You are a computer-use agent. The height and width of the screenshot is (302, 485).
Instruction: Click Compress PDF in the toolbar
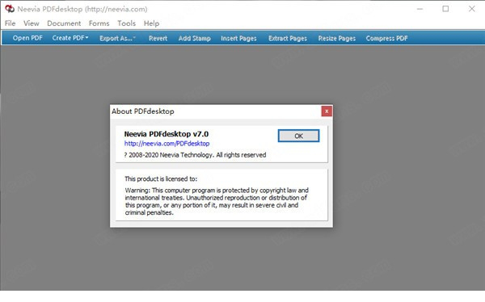click(386, 38)
